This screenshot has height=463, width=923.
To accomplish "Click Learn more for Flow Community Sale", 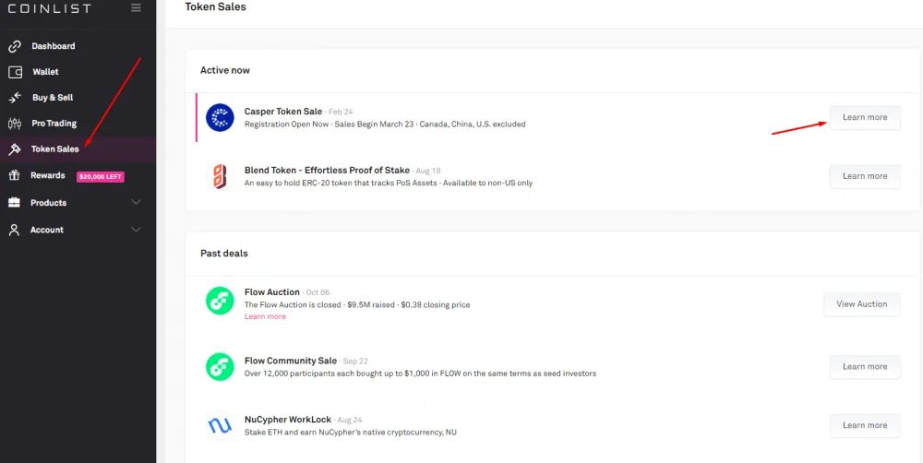I will 865,366.
